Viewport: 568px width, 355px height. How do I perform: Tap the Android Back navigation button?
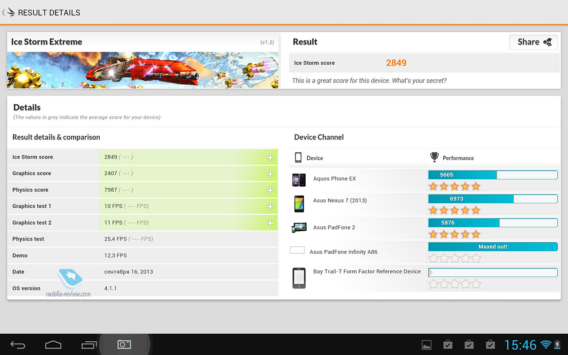pyautogui.click(x=18, y=345)
